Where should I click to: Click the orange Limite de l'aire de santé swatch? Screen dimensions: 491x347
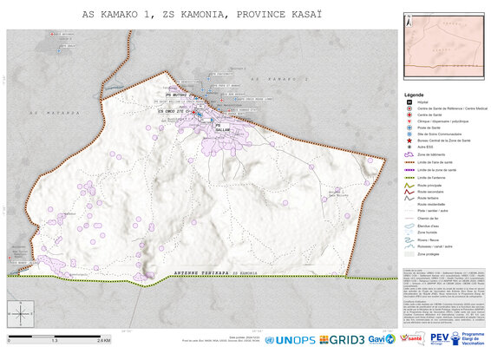(409, 162)
